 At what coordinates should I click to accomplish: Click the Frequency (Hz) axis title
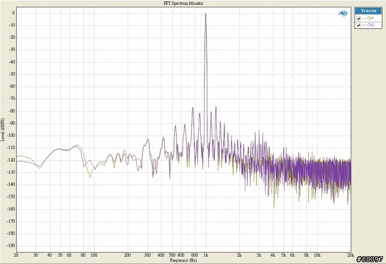(183, 260)
